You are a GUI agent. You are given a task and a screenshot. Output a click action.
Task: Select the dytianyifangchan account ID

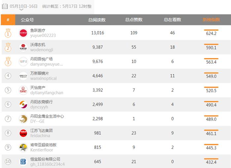click(47, 93)
